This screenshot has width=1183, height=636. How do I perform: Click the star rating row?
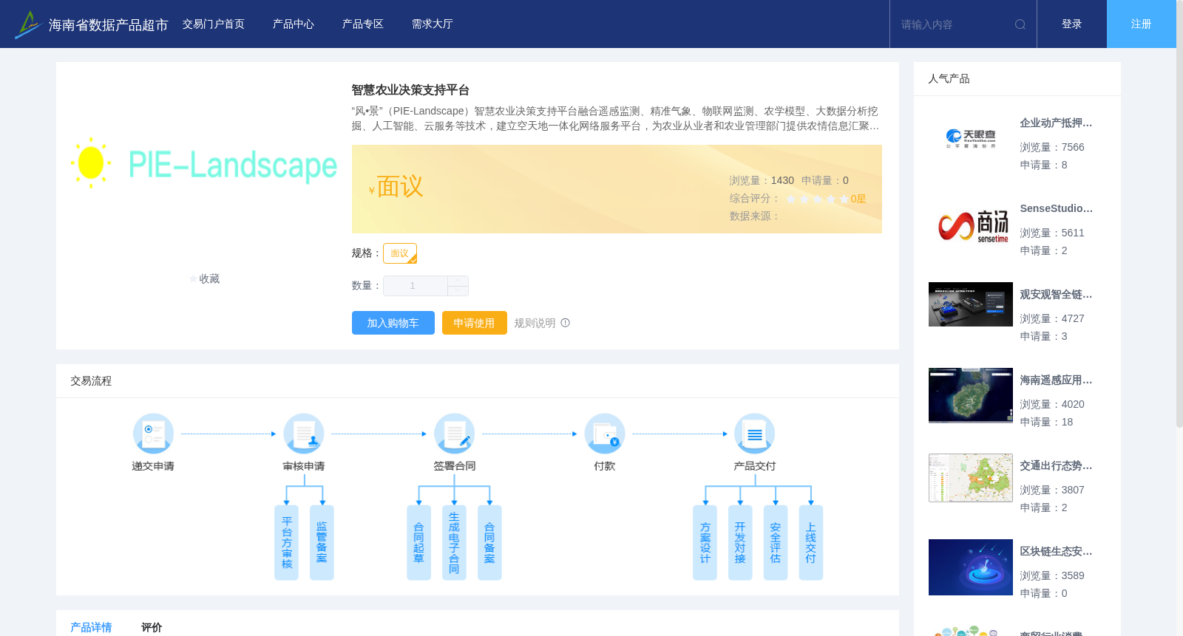(817, 199)
